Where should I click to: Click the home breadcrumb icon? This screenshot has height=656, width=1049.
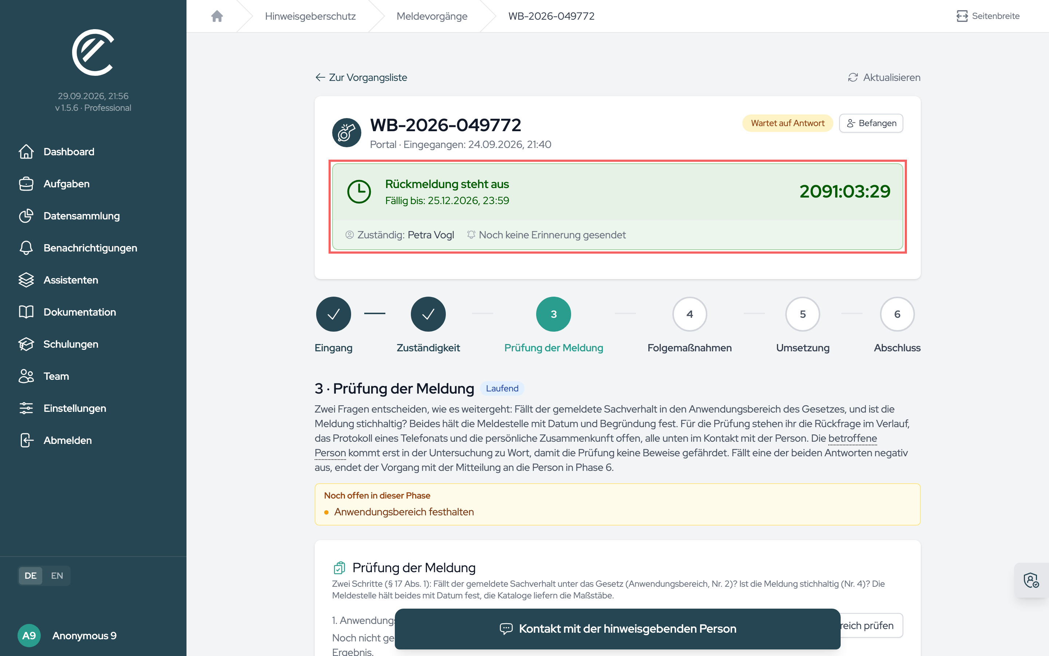(217, 16)
